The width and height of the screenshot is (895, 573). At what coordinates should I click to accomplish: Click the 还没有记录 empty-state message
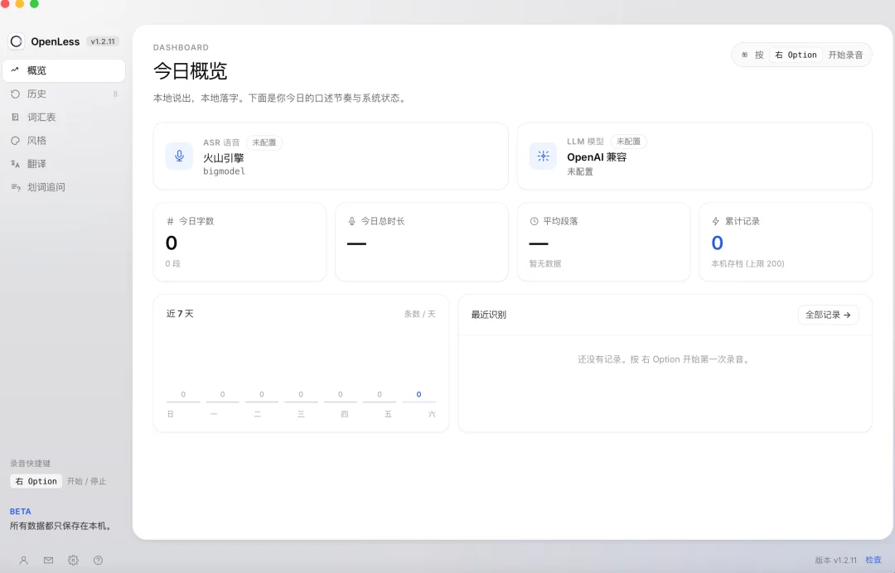(665, 359)
